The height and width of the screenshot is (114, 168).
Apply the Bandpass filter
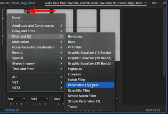pyautogui.click(x=90, y=36)
